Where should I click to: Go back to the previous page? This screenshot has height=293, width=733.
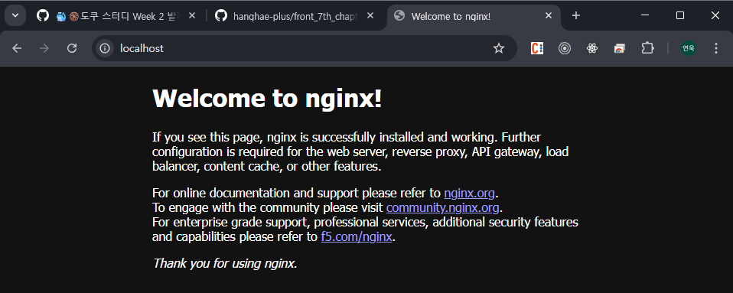coord(17,48)
